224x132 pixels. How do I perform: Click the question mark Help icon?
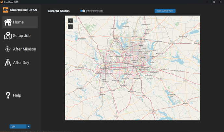pyautogui.click(x=8, y=95)
